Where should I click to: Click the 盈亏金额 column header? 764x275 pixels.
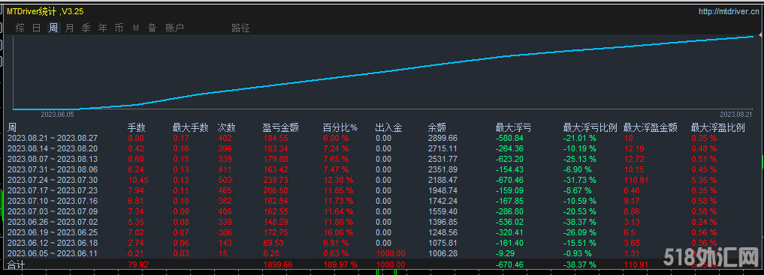click(x=281, y=128)
